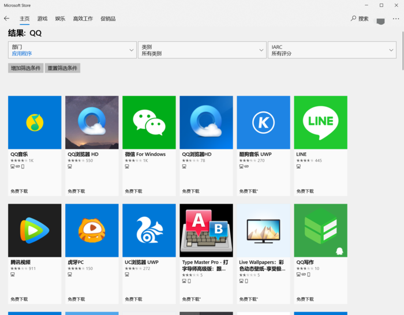Open the IARC rating dropdown

point(332,50)
